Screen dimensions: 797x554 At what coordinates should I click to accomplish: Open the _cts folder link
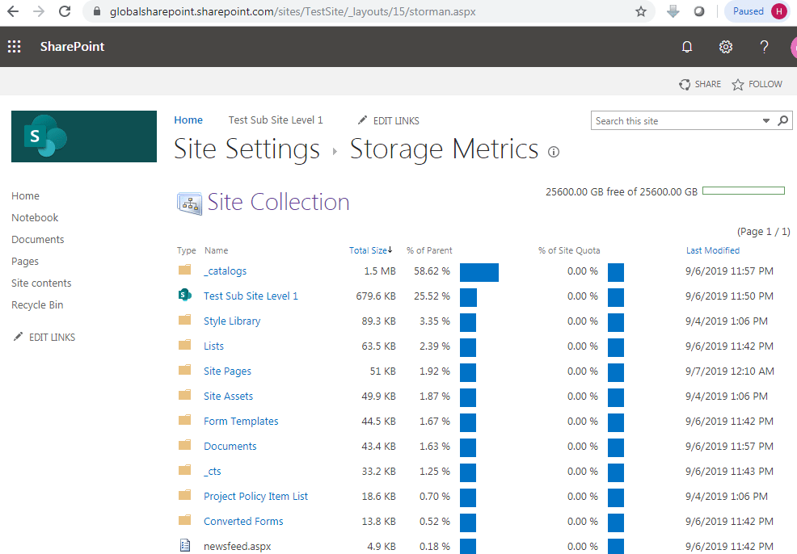coord(212,472)
